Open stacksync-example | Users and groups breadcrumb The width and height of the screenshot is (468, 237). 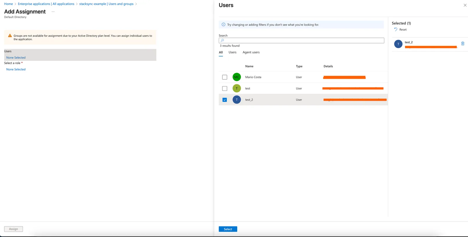point(106,4)
